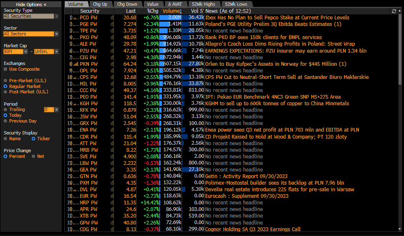Click the 33.87k Vol 5' bar for MIL PW
Viewport: 404px width, 236px height.
point(193,83)
